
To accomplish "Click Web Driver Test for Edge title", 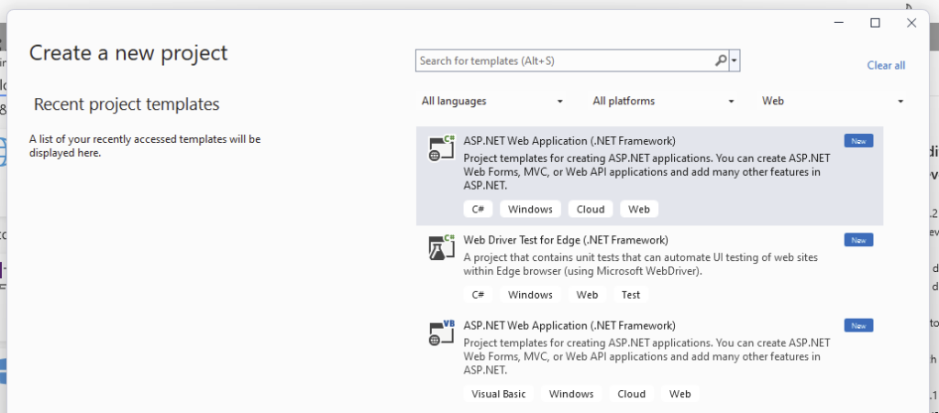I will pyautogui.click(x=566, y=240).
